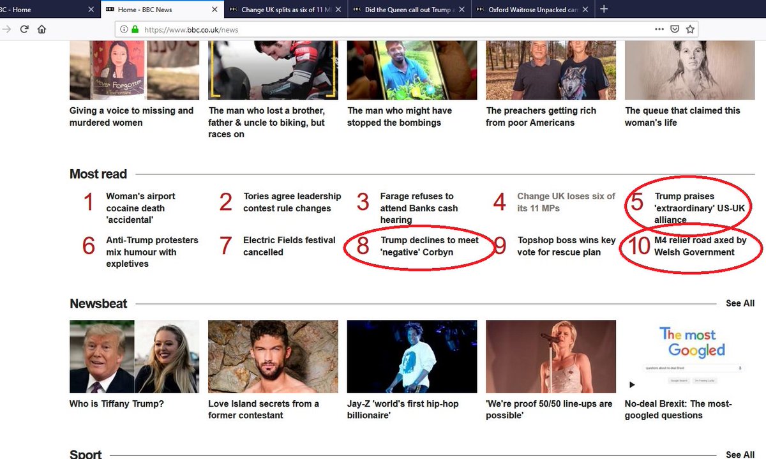
Task: Open 'Woman's airport cocaine death accidental'
Action: click(x=140, y=208)
